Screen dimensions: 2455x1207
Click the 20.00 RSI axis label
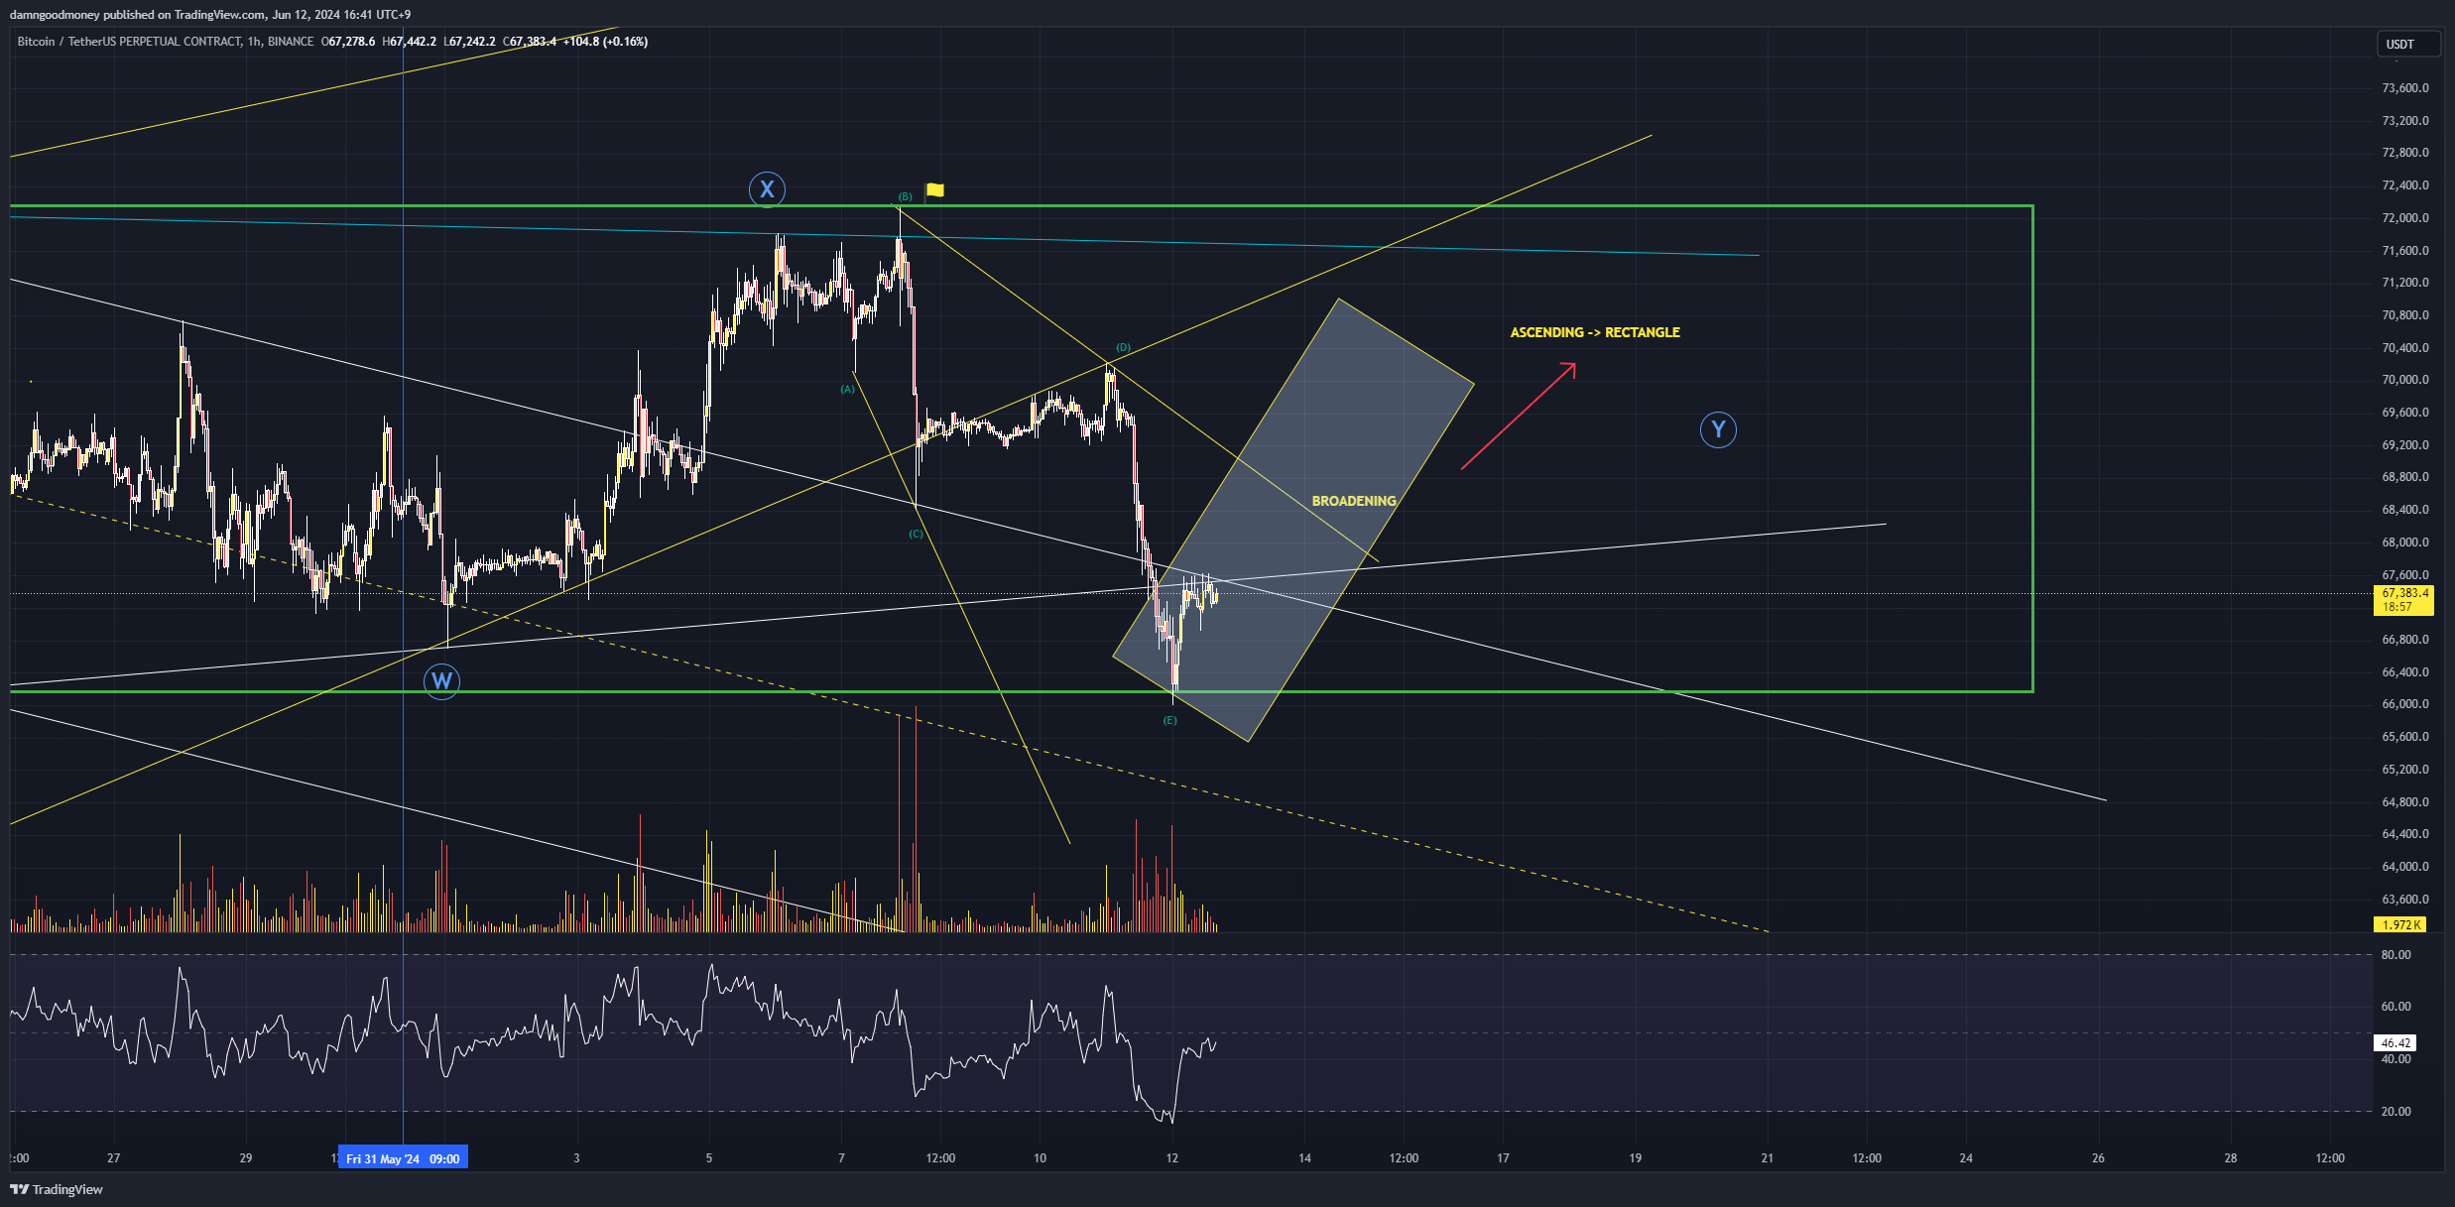pos(2395,1112)
